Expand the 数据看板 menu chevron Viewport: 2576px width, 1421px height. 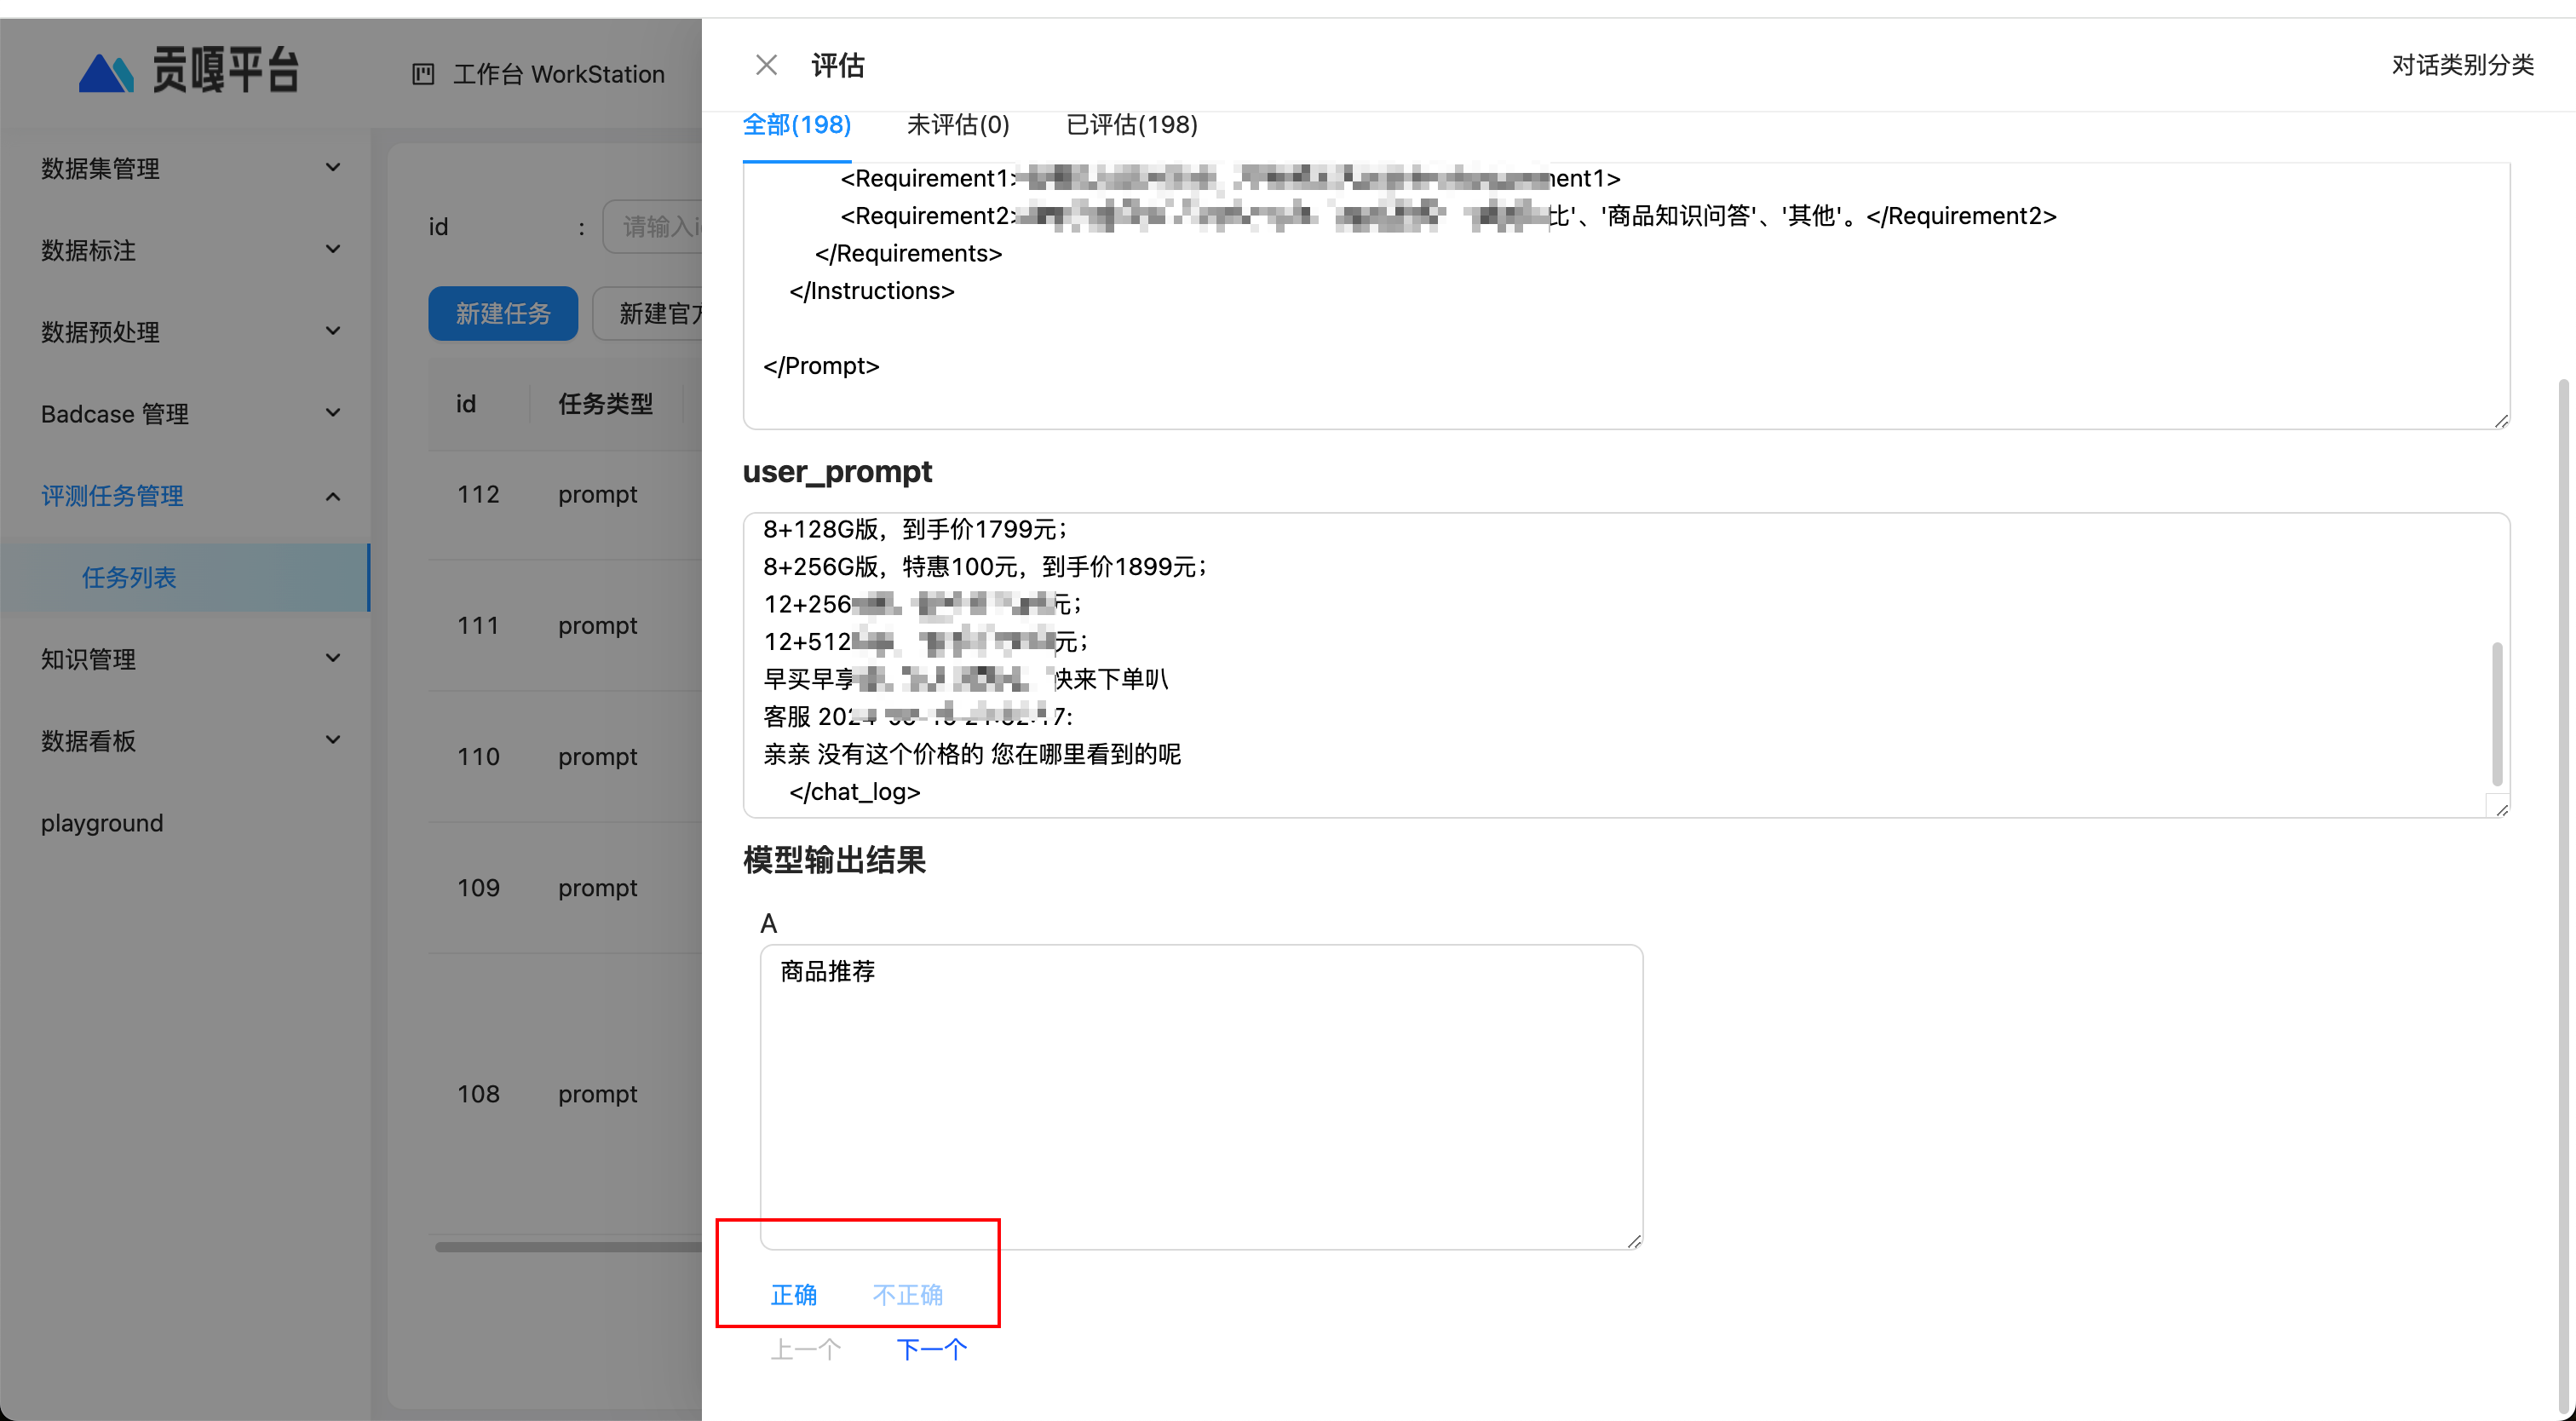pos(333,740)
